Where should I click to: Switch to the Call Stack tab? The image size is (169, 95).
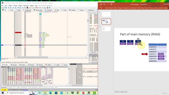coord(49,10)
